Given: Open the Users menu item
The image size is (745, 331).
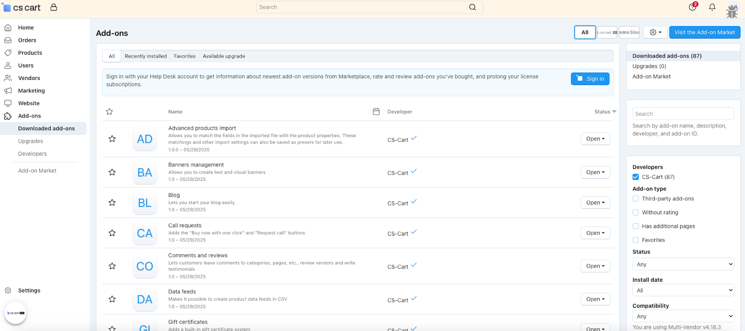Looking at the screenshot, I should (x=26, y=66).
